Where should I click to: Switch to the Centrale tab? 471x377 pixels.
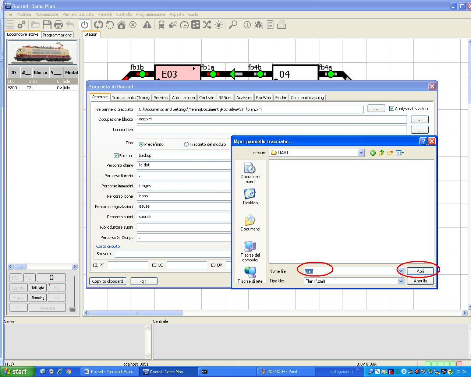[x=206, y=98]
